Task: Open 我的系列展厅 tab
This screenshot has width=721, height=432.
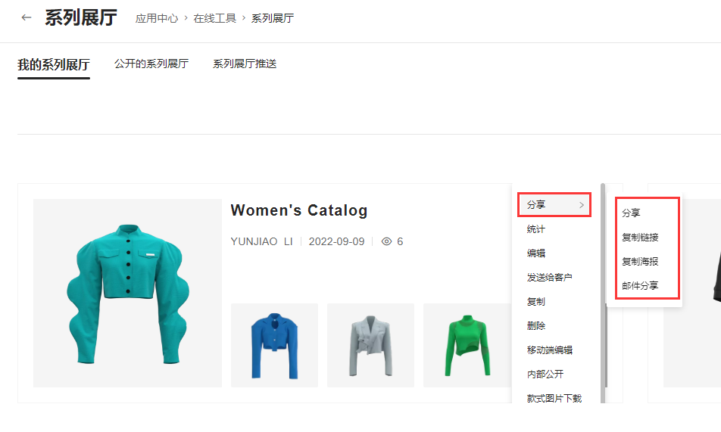Action: [54, 65]
